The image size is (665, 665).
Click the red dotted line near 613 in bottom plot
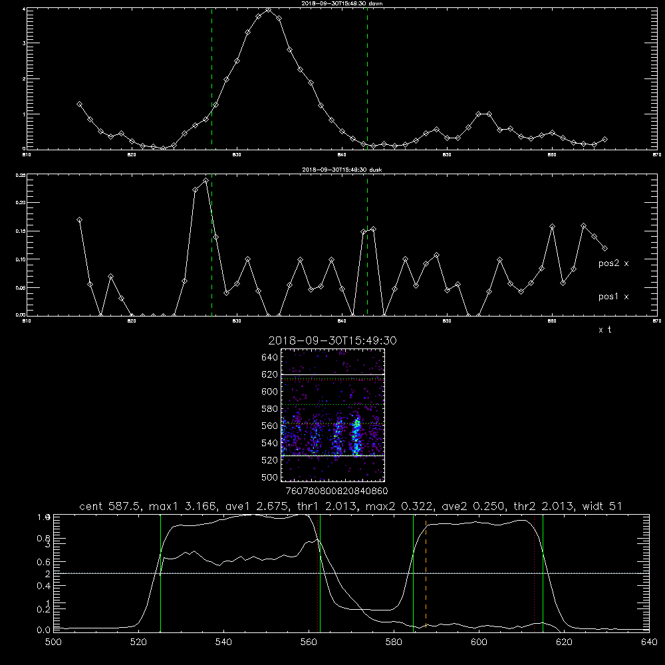coord(535,573)
